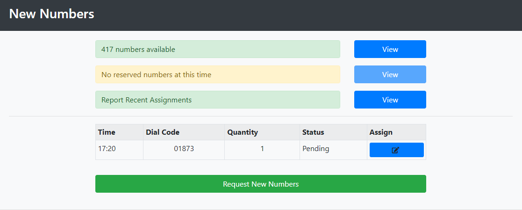Image resolution: width=522 pixels, height=210 pixels.
Task: Select the 17:20 time cell
Action: (x=120, y=150)
